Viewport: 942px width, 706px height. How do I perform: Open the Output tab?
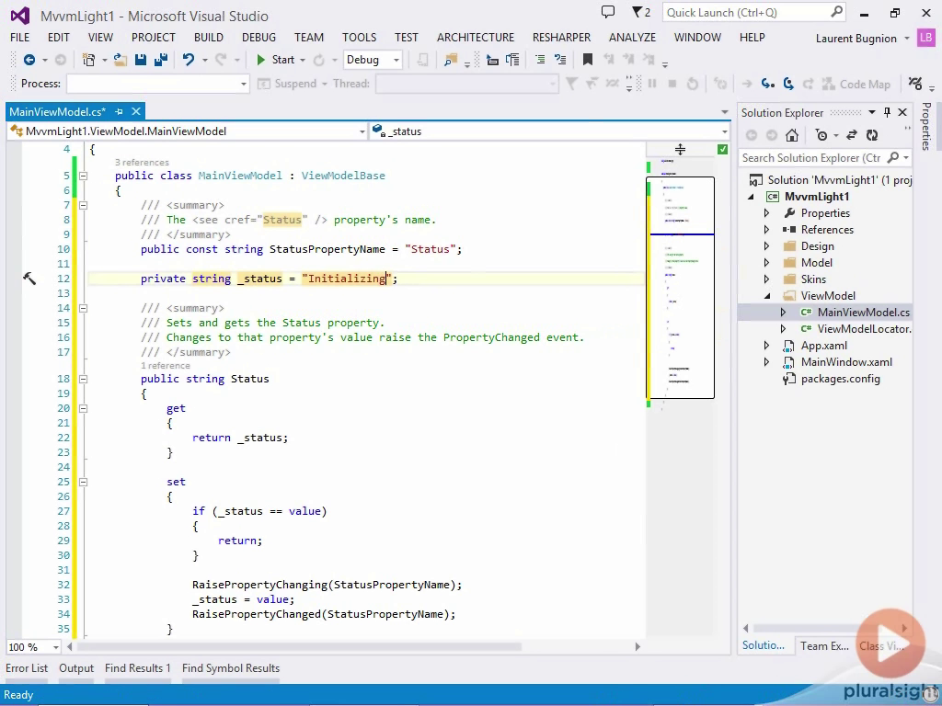click(76, 668)
